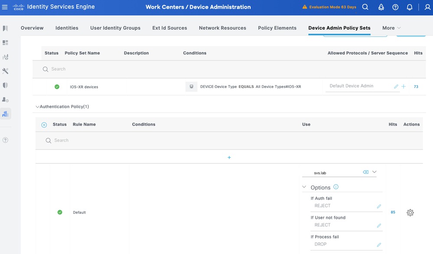Add allowed protocol with plus next to Default Device Admin

click(404, 86)
